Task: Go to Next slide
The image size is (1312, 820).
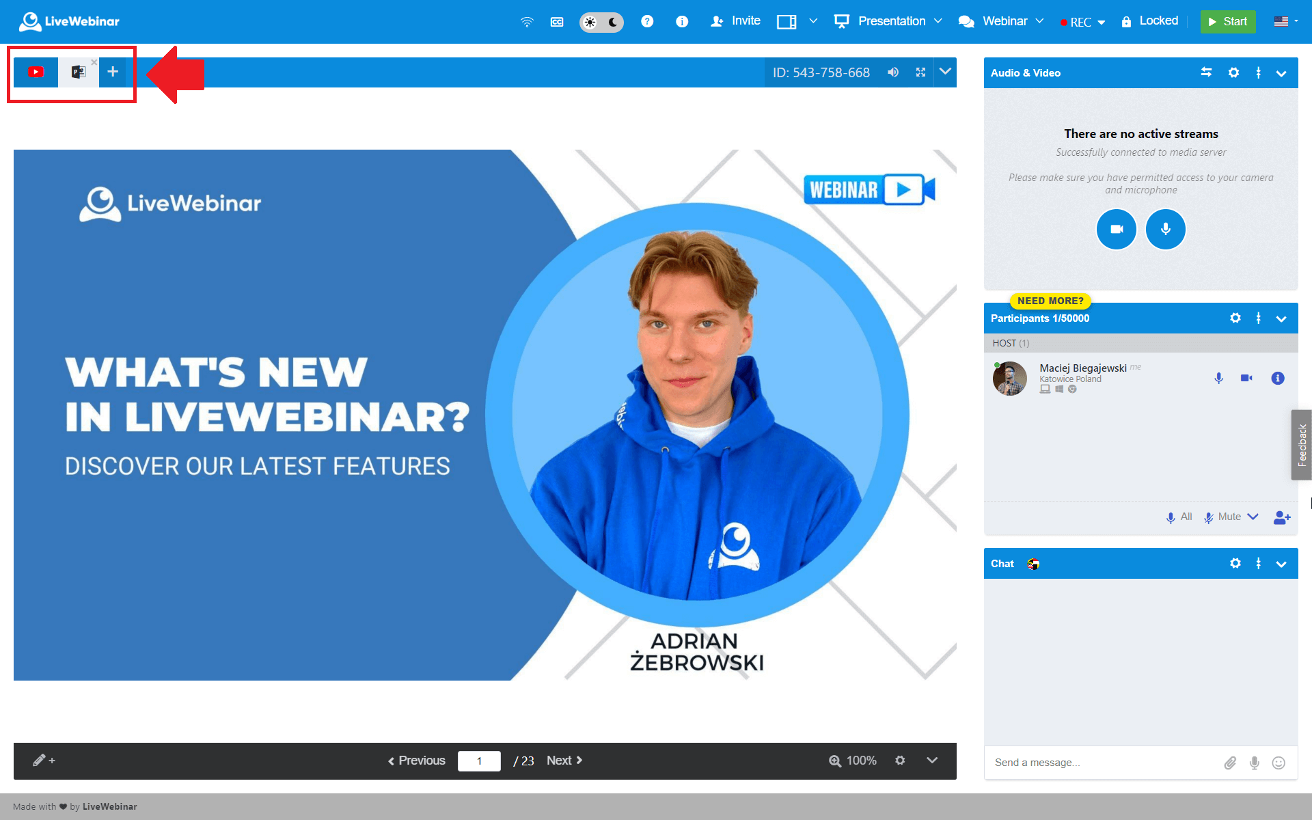Action: click(x=564, y=761)
